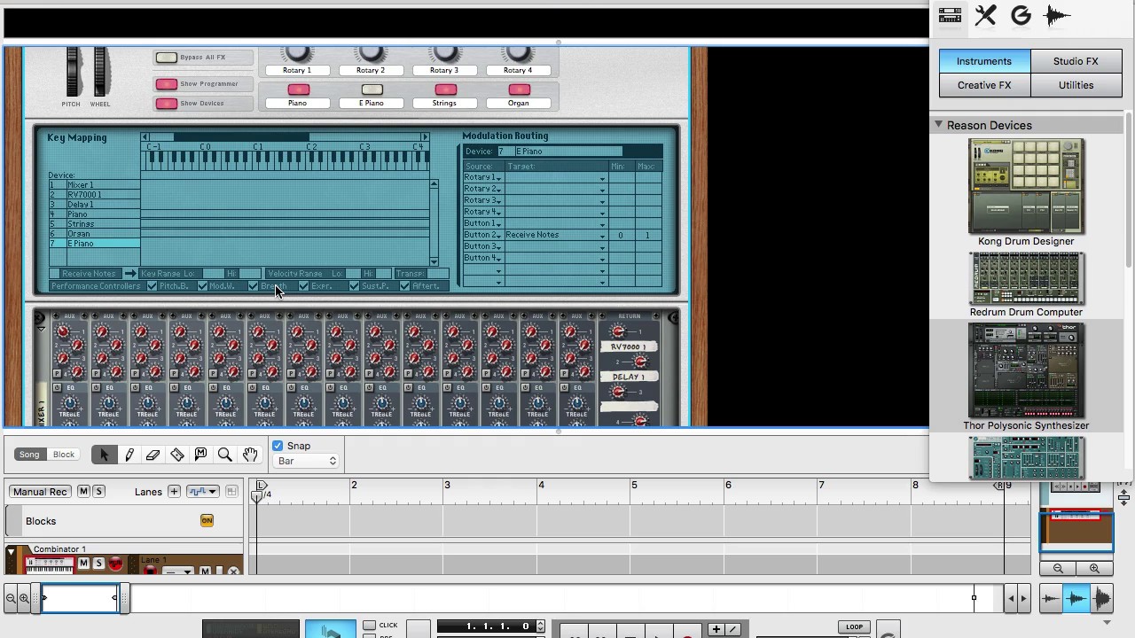1135x638 pixels.
Task: Select the Razor tool
Action: click(177, 455)
